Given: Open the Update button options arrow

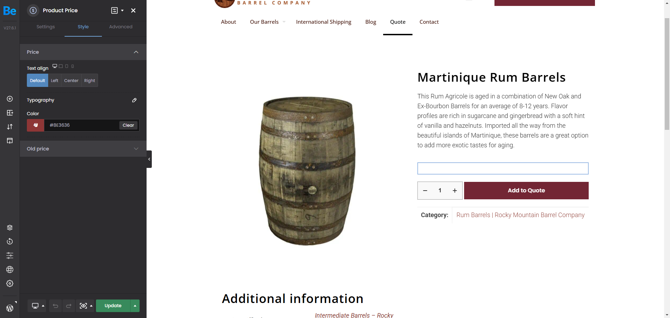Looking at the screenshot, I should tap(135, 306).
